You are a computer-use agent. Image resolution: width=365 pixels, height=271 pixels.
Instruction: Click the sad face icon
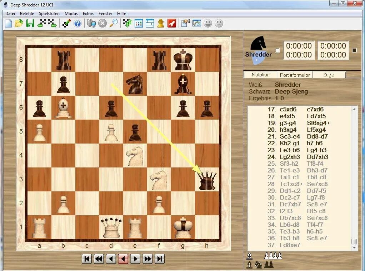pyautogui.click(x=219, y=23)
